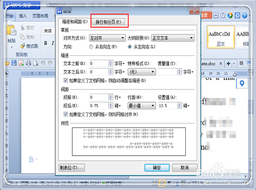Toggle 自动调整右缩进 checkbox
The width and height of the screenshot is (256, 190).
click(x=66, y=80)
